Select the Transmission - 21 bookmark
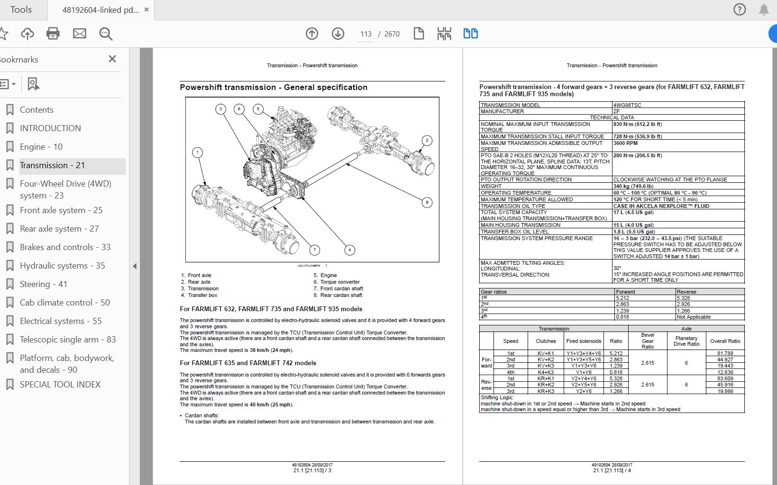Screen dimensions: 777x485 [52, 165]
